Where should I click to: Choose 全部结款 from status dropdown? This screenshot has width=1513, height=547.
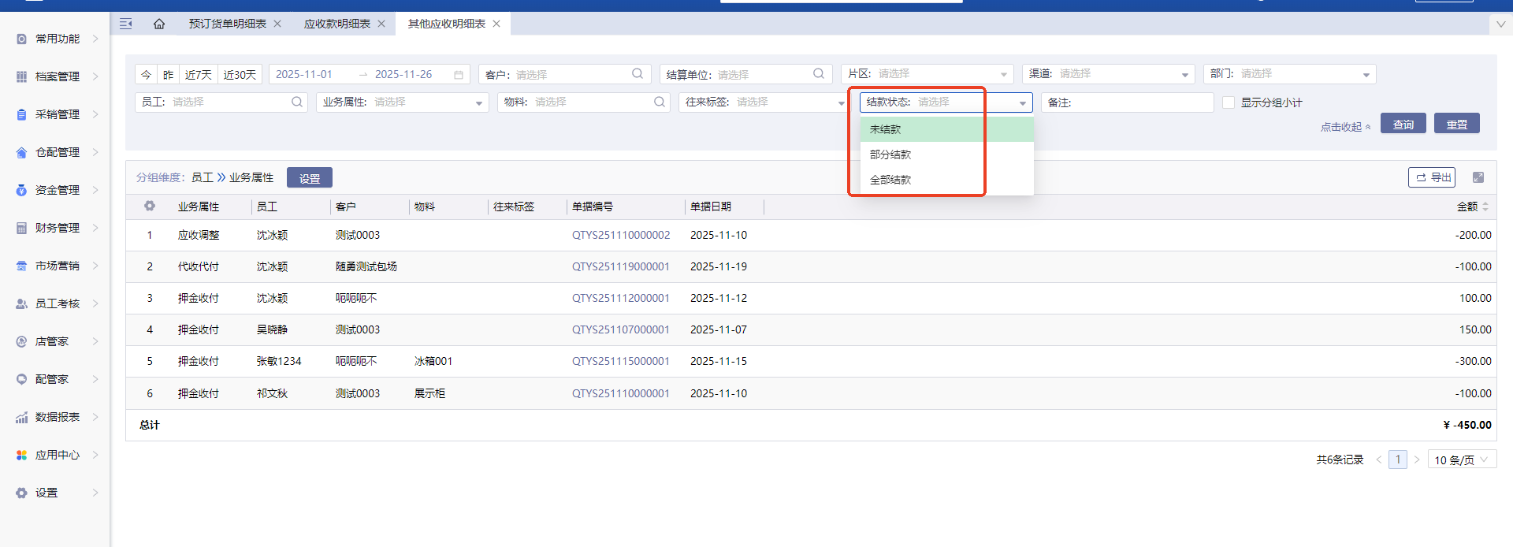(890, 180)
